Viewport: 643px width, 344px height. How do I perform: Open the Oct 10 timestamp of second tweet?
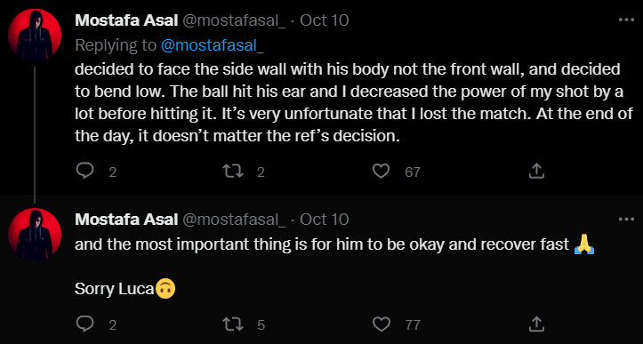(x=325, y=220)
